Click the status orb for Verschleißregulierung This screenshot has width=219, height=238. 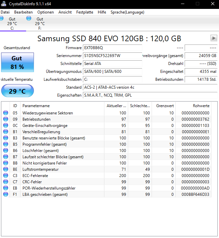[6, 132]
